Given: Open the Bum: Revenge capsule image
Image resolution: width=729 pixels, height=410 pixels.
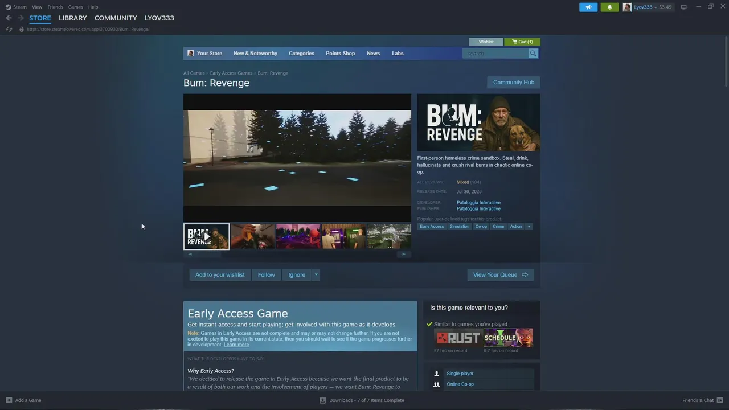Looking at the screenshot, I should coord(478,122).
